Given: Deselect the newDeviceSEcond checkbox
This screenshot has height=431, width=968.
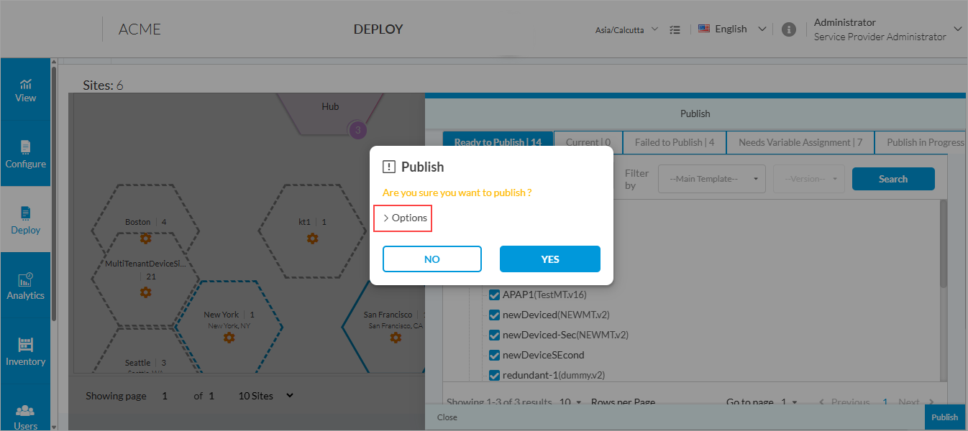Looking at the screenshot, I should [494, 355].
